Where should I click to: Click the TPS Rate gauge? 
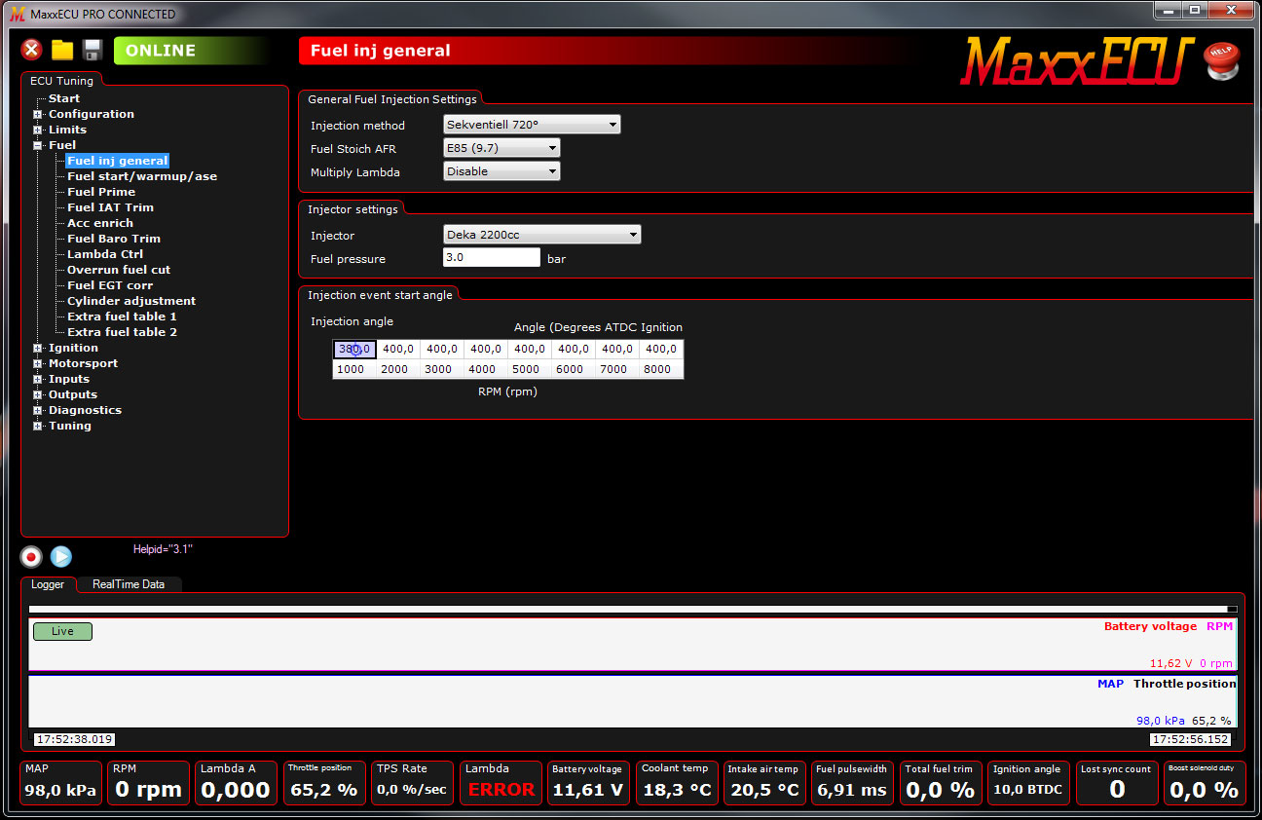point(412,783)
